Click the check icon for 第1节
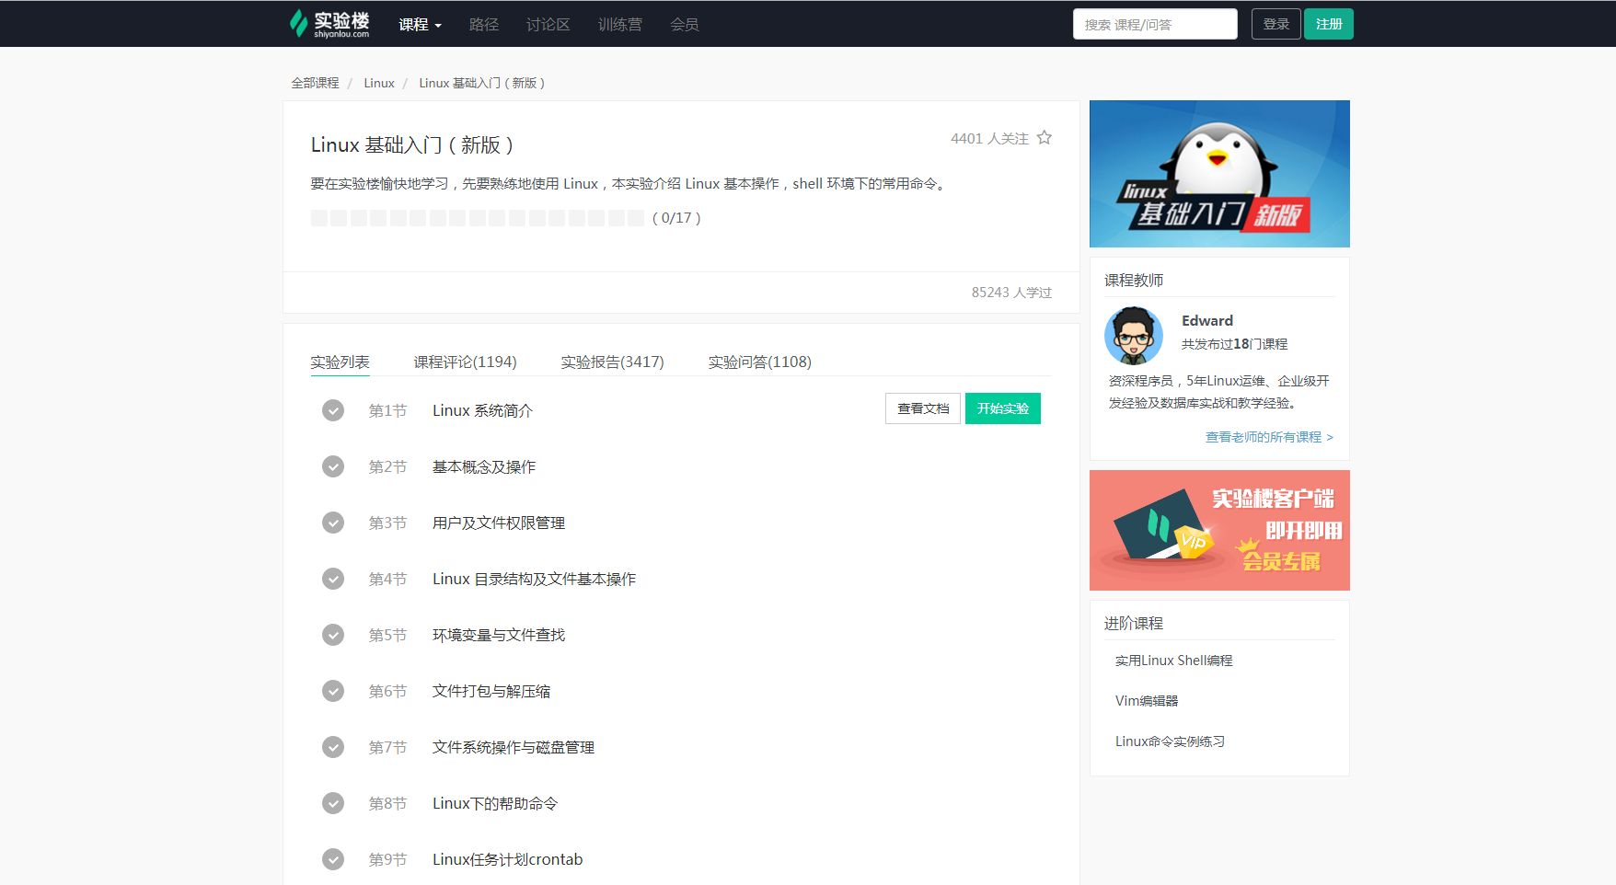This screenshot has width=1616, height=885. click(x=333, y=410)
